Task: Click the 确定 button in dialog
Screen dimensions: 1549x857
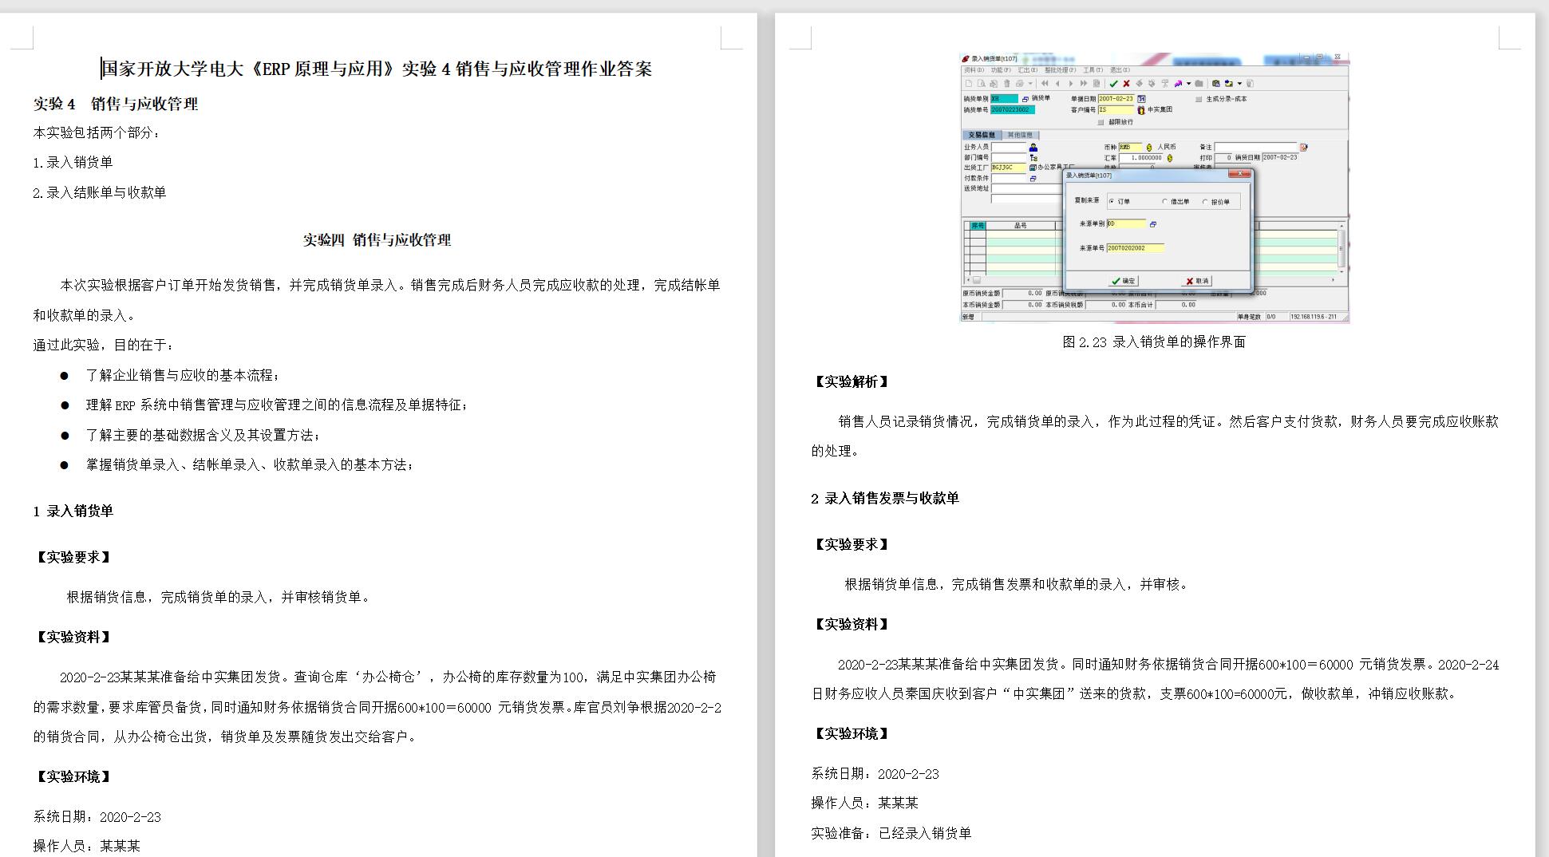Action: point(1123,281)
